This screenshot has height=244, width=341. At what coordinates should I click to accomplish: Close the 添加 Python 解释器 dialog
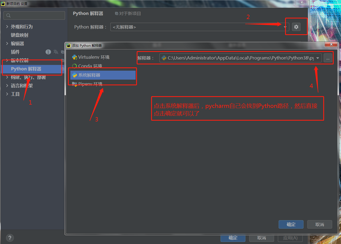coord(331,44)
